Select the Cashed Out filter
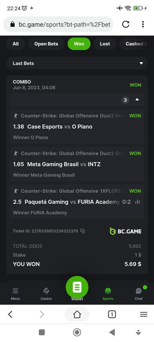154x342 pixels. (136, 44)
